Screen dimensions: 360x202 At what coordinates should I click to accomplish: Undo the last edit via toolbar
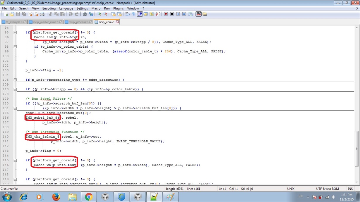(71, 14)
